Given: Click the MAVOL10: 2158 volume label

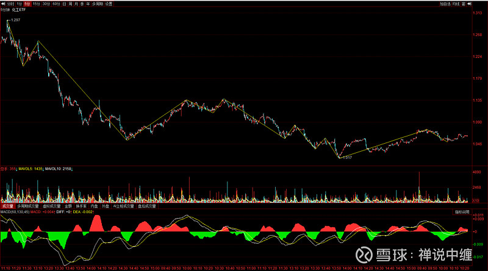Looking at the screenshot, I should (x=59, y=169).
